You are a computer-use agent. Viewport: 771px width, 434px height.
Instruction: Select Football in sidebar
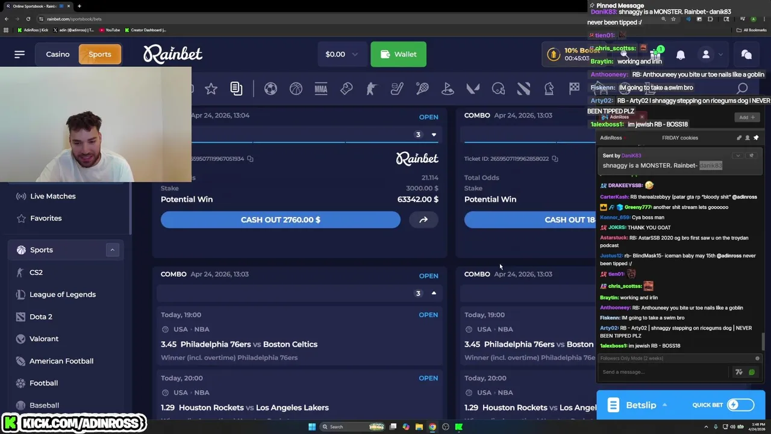[44, 383]
